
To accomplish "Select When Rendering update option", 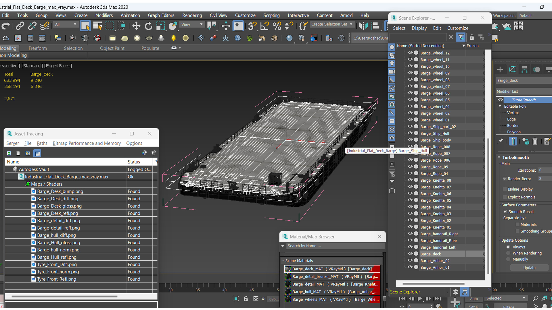I will (508, 253).
